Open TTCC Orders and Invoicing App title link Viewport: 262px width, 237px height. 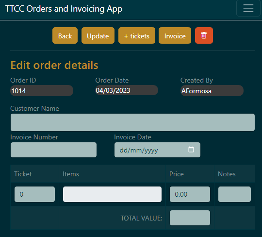click(64, 9)
